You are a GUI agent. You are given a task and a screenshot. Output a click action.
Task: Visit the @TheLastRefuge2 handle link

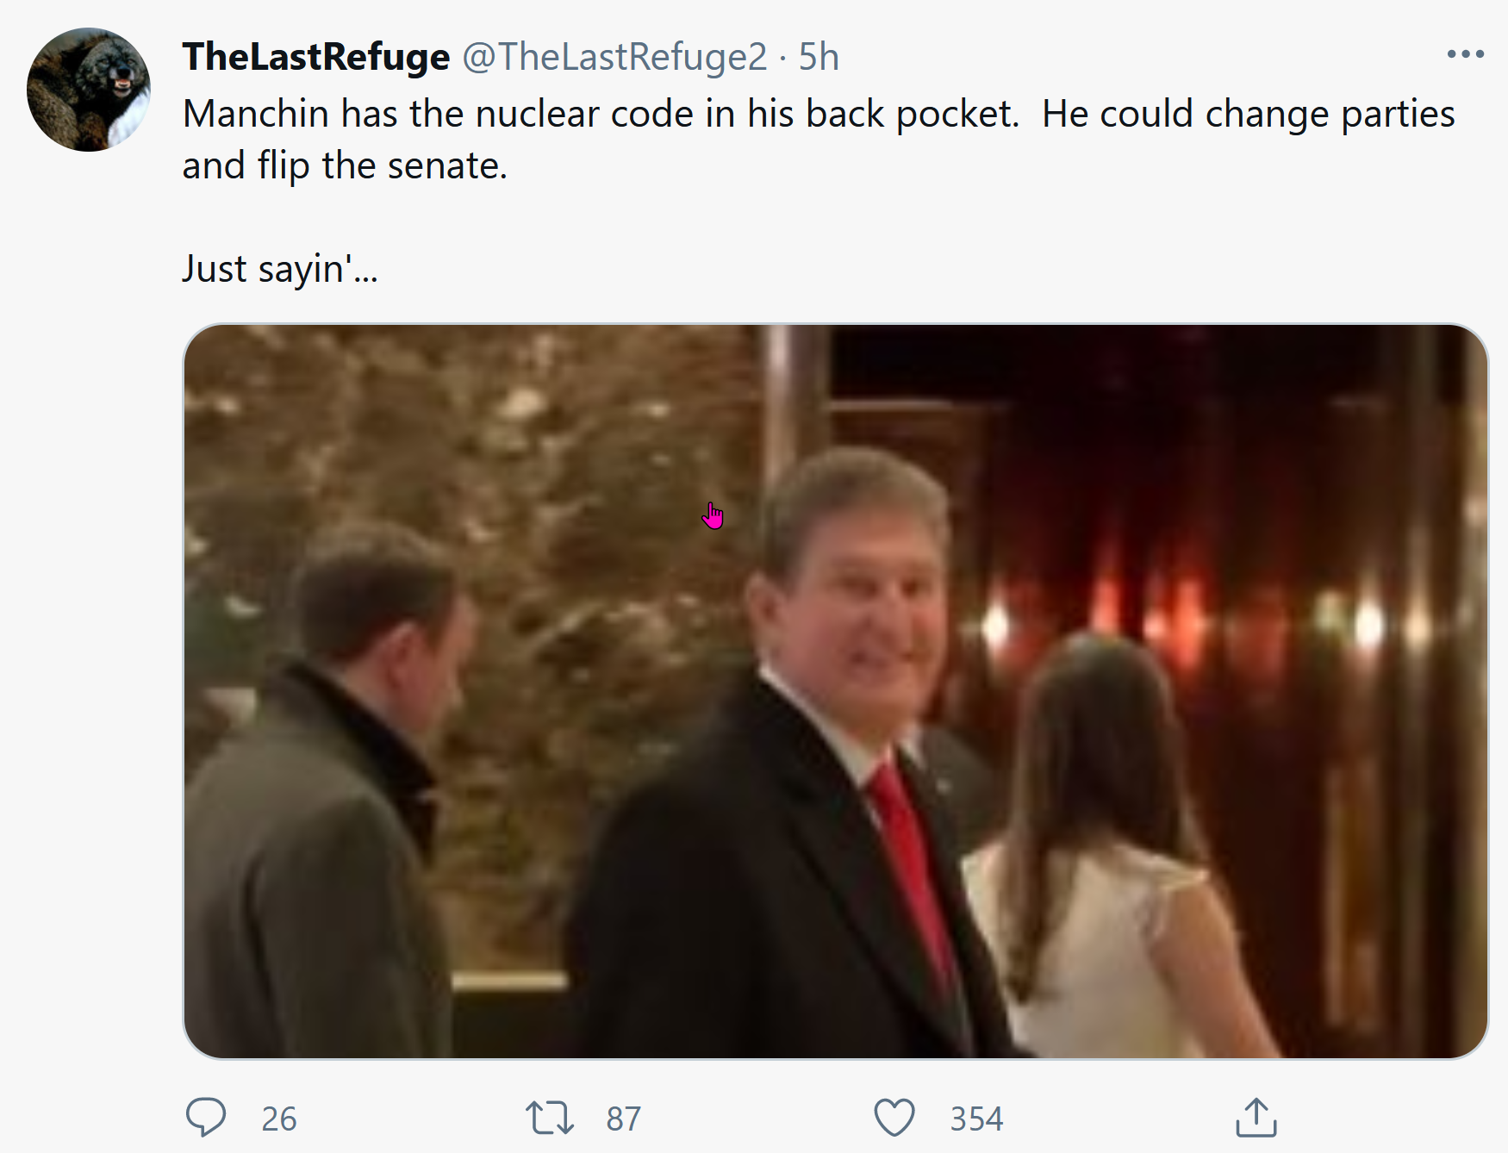[x=614, y=57]
